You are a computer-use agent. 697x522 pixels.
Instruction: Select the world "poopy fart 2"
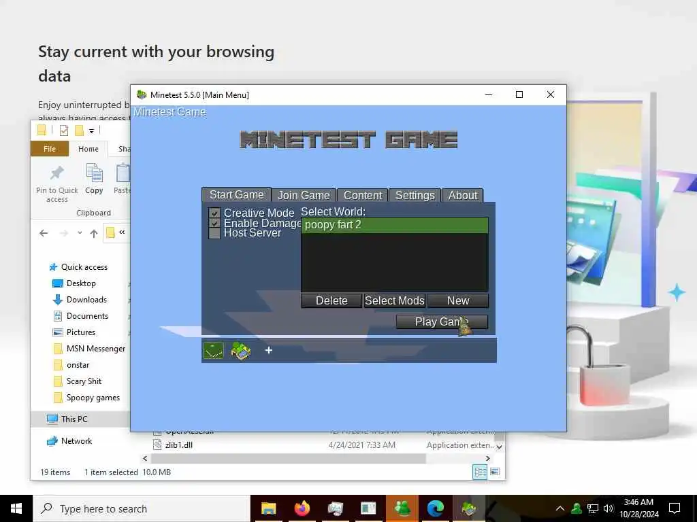(x=395, y=225)
